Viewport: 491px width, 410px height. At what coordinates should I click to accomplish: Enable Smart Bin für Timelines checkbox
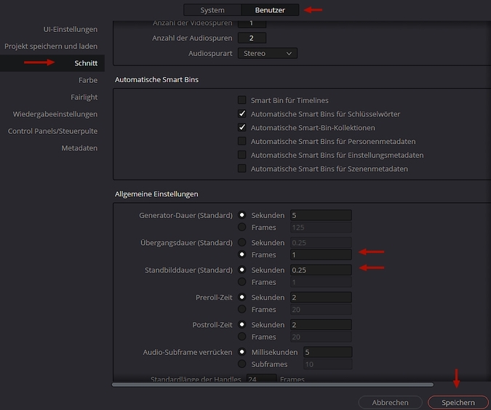(x=242, y=100)
